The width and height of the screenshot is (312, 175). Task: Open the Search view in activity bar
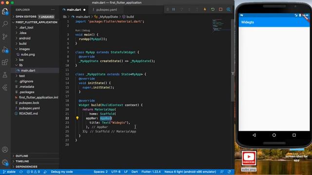coord(5,24)
